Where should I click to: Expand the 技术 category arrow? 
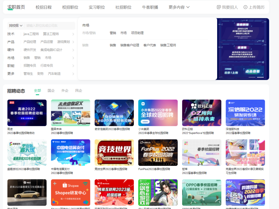[73, 34]
